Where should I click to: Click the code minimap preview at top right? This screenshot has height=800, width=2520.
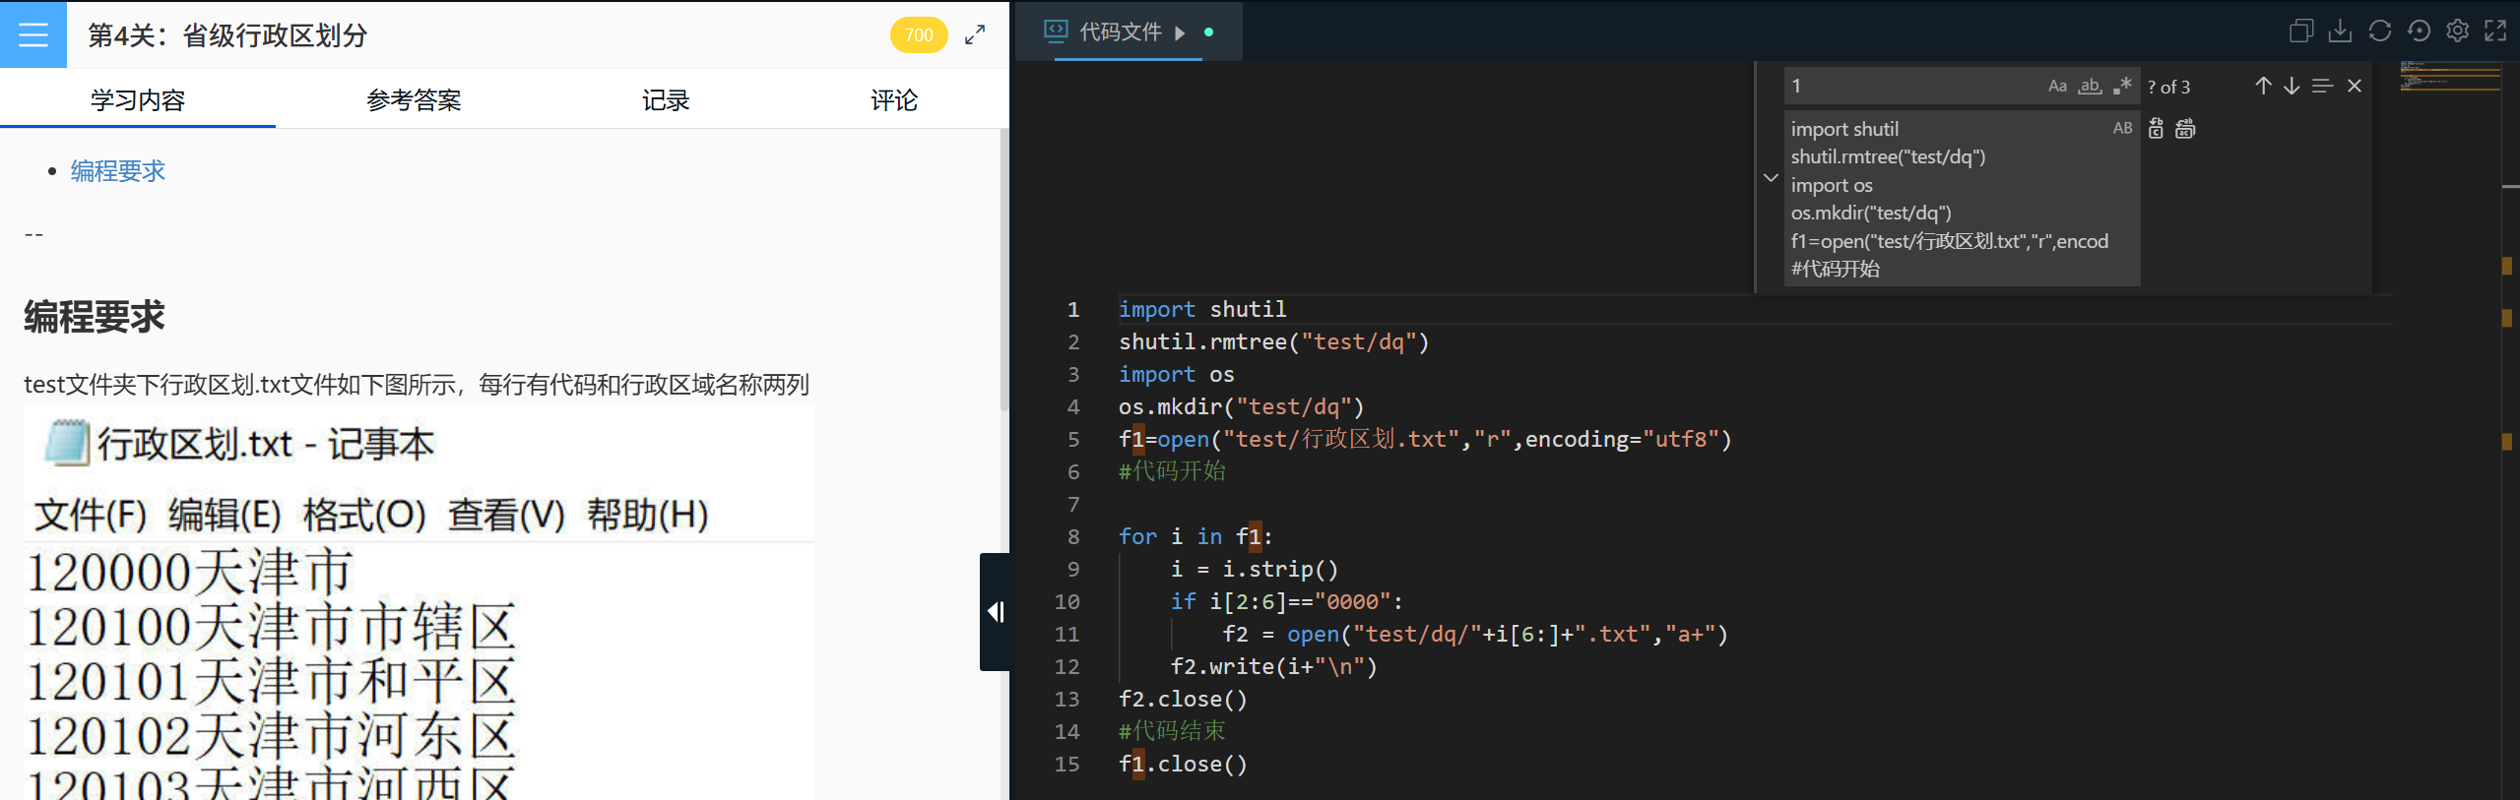[2450, 76]
